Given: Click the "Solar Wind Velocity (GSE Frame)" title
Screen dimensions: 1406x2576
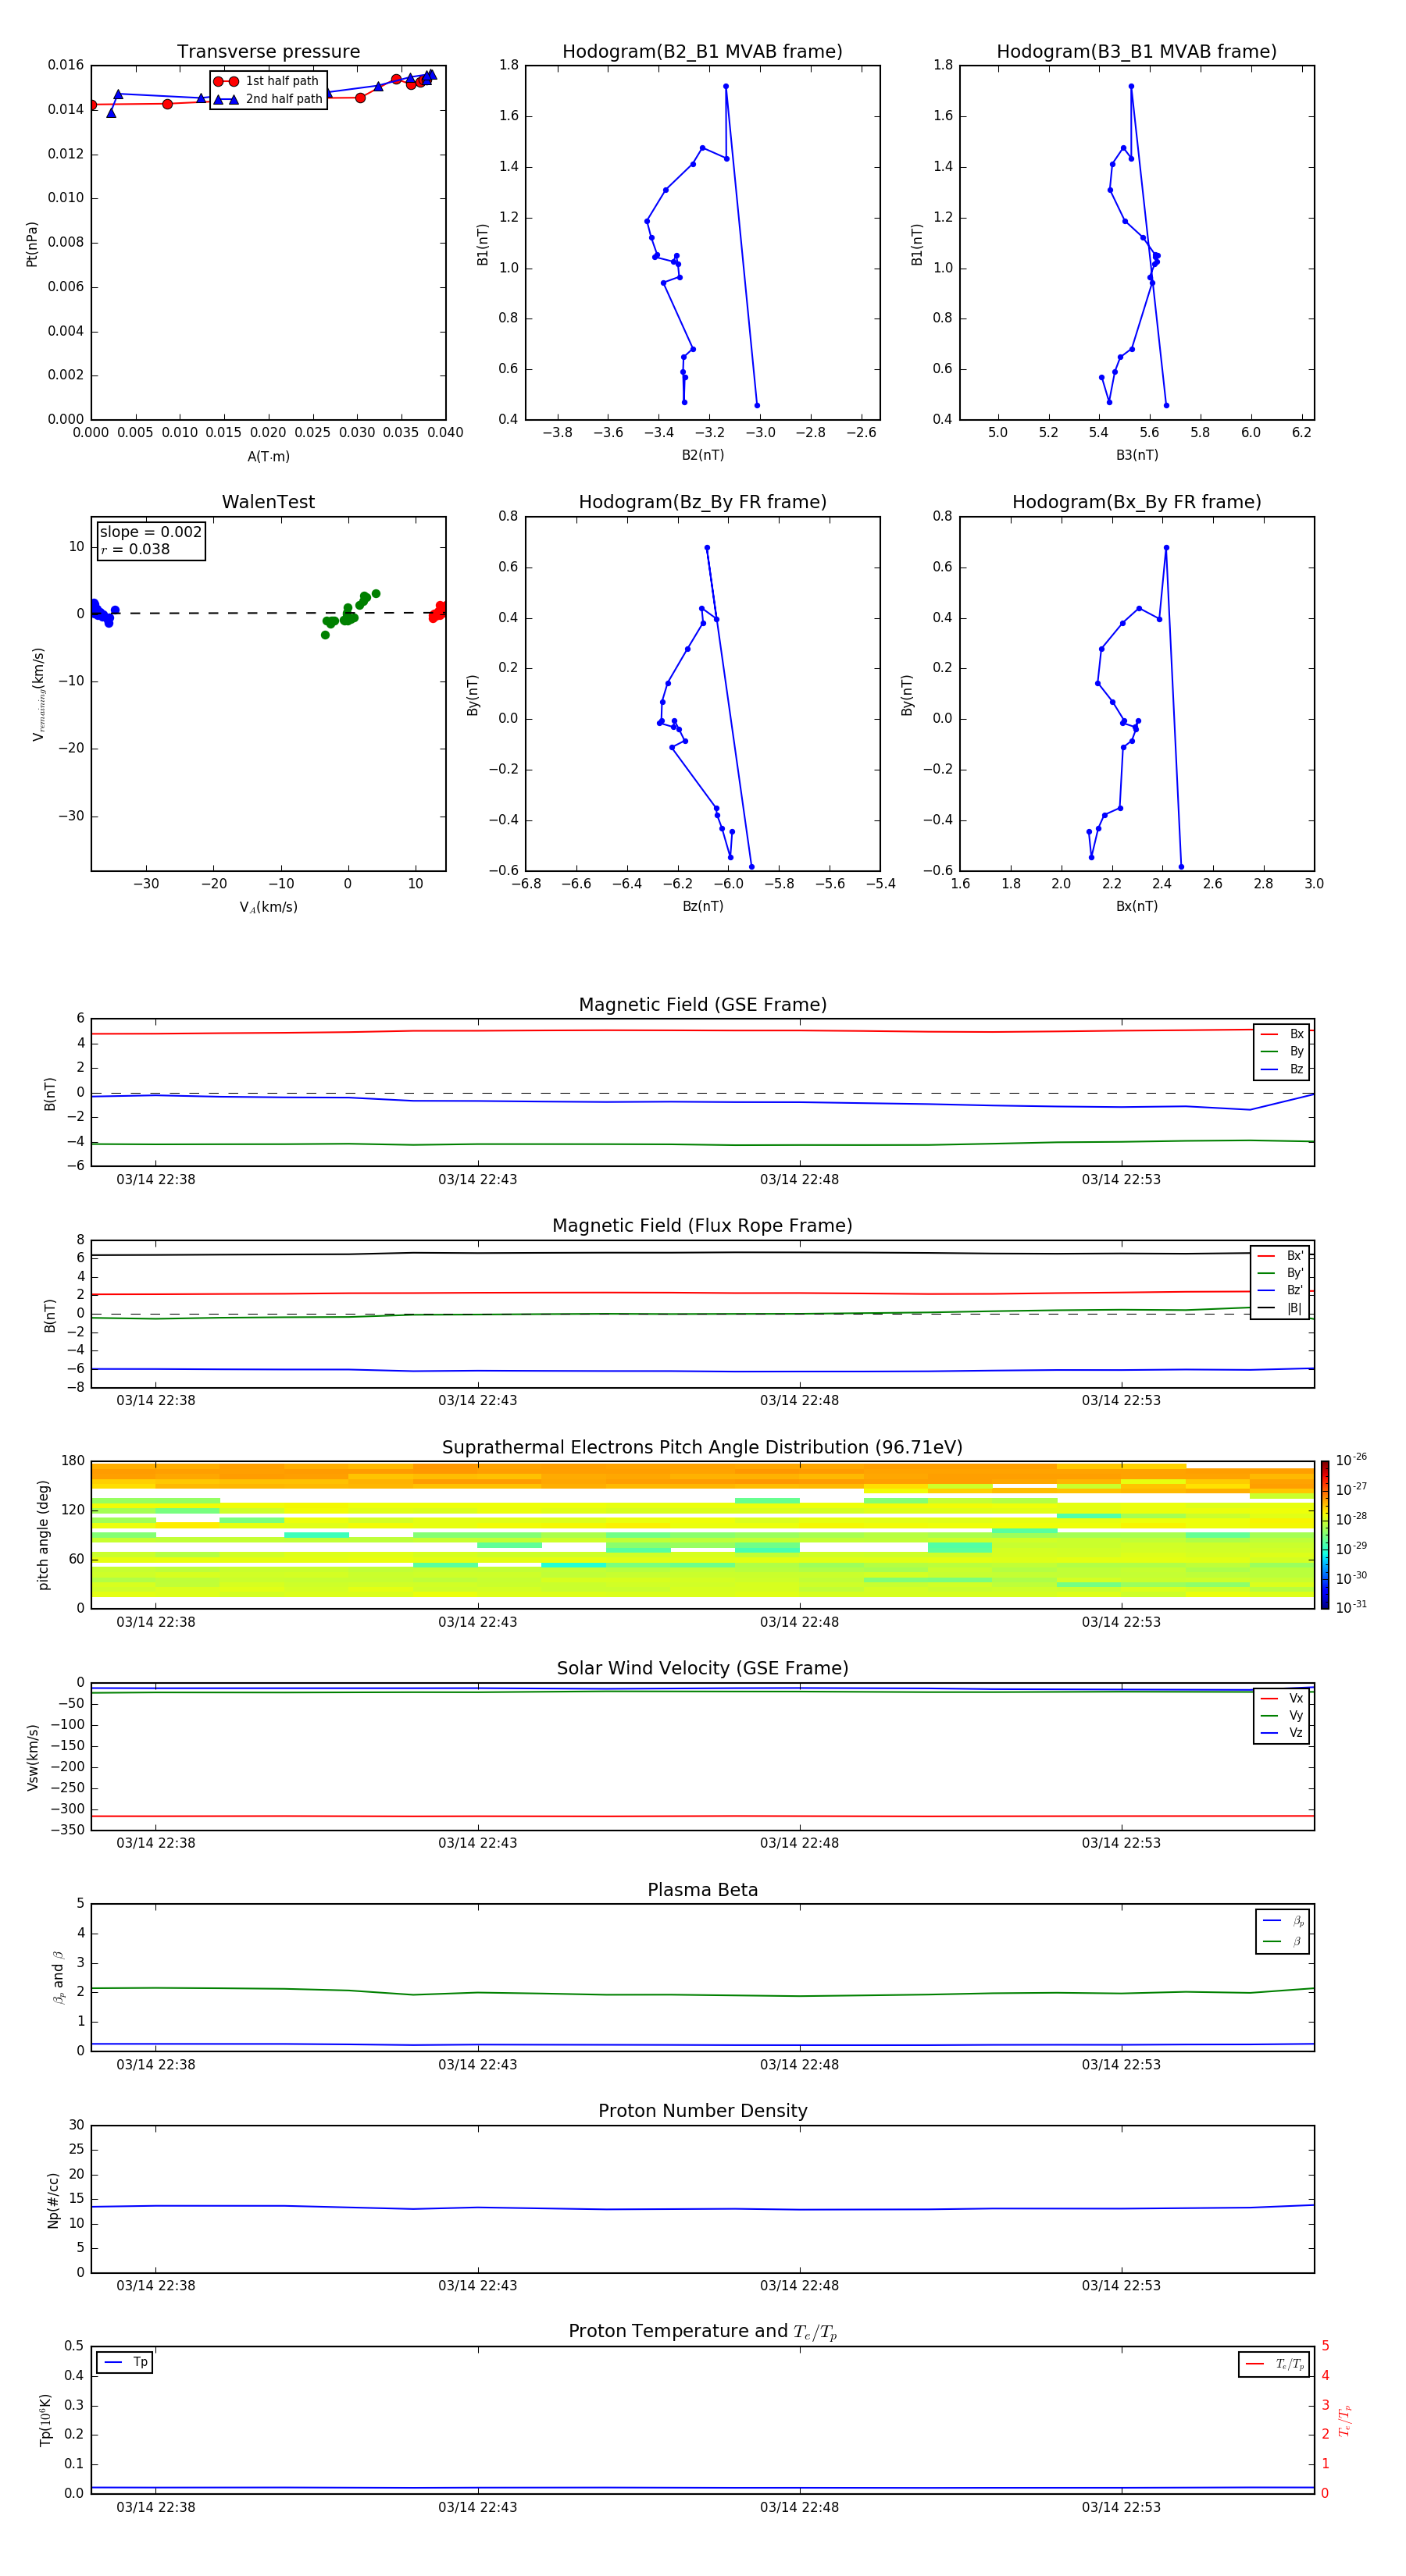Looking at the screenshot, I should 702,1669.
